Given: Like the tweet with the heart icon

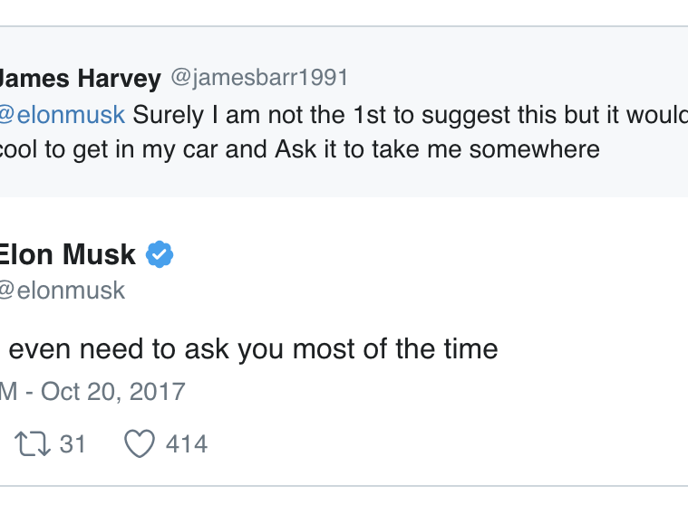Looking at the screenshot, I should click(139, 444).
